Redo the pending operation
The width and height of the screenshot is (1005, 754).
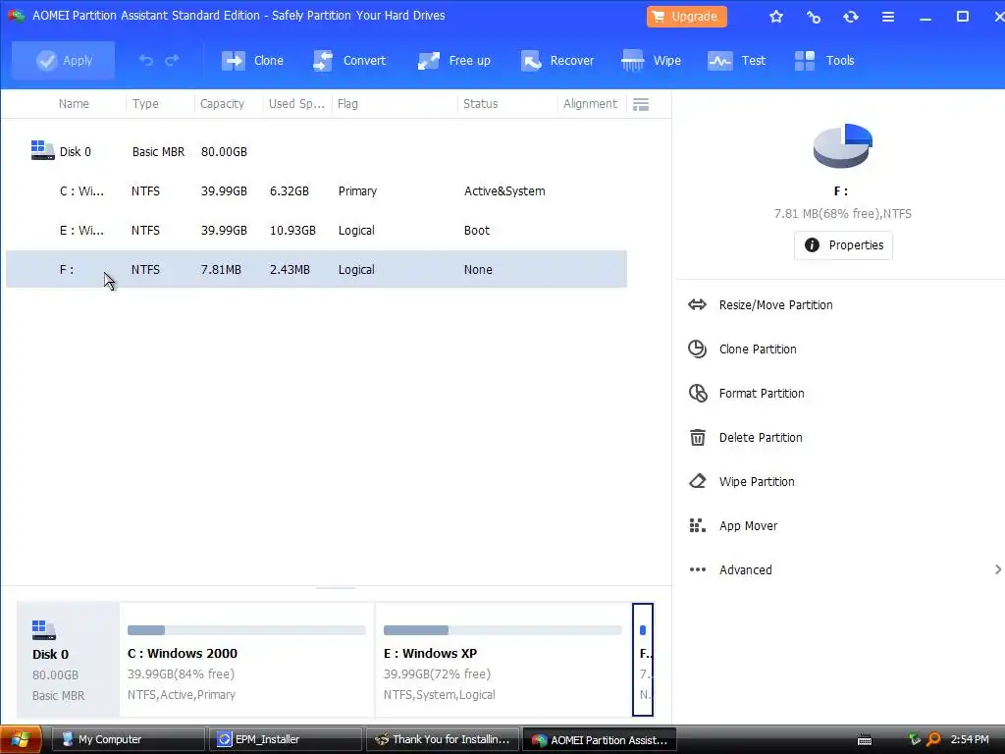(172, 60)
